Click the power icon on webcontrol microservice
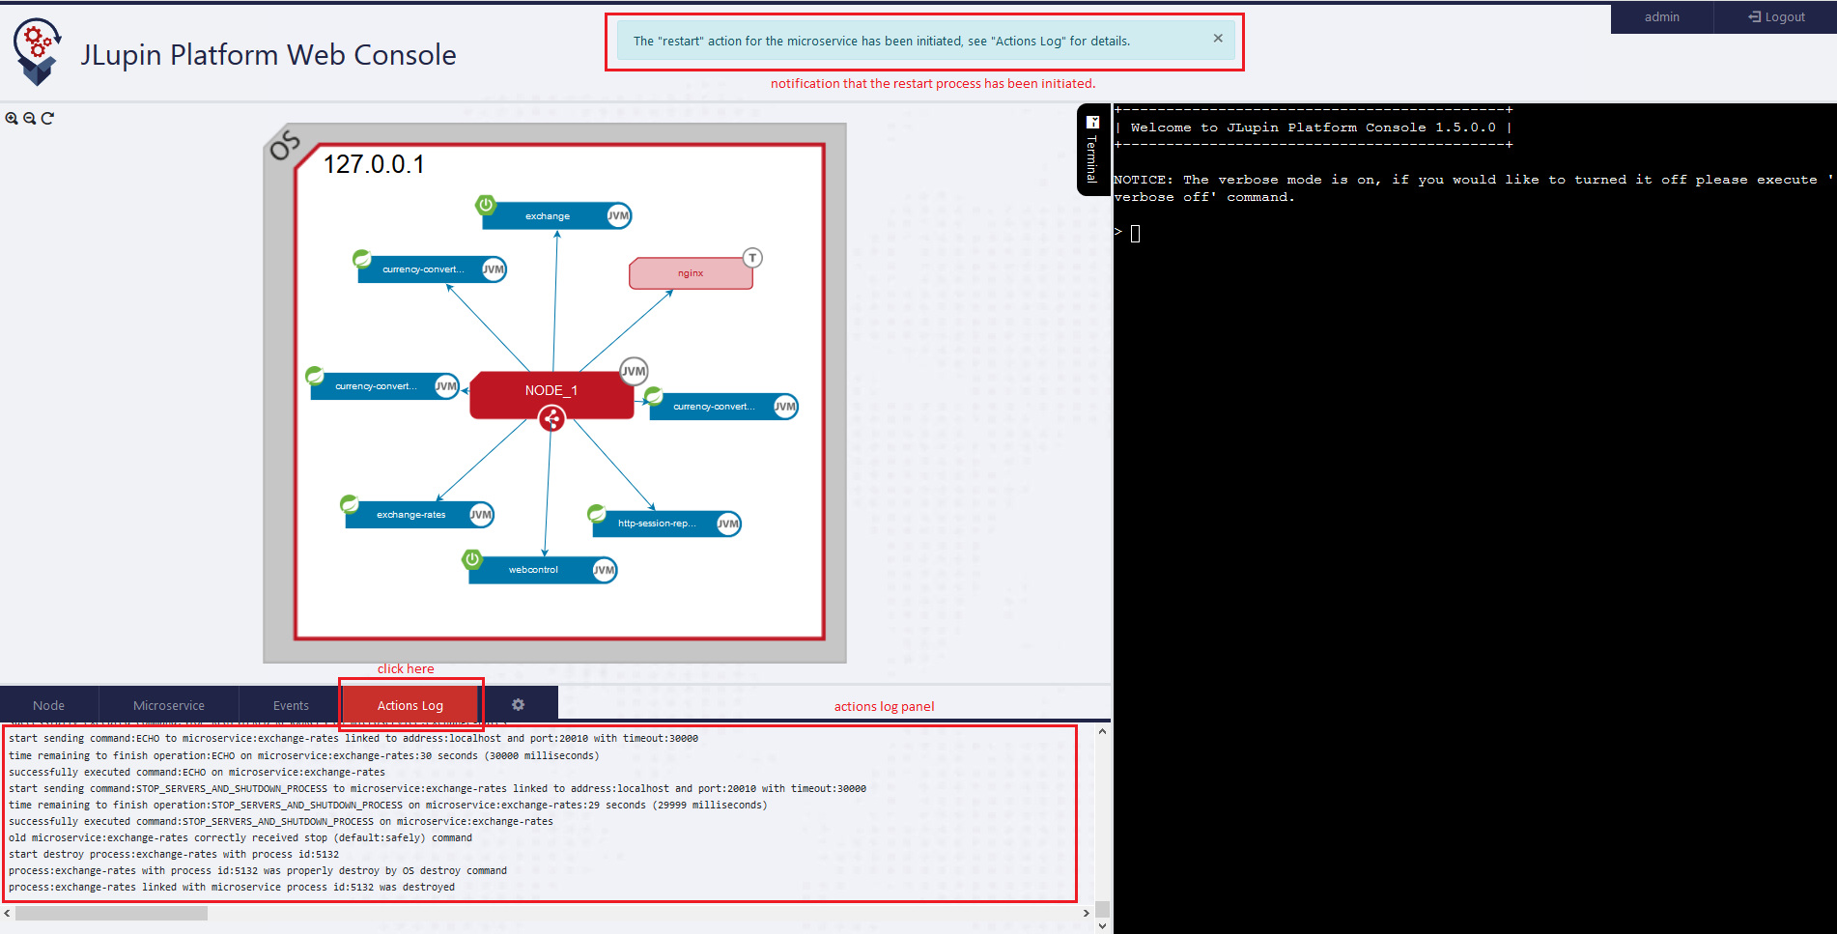The width and height of the screenshot is (1837, 934). (x=472, y=559)
